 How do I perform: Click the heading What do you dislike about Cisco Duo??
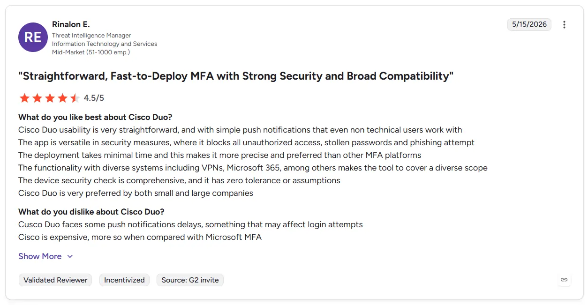tap(91, 212)
